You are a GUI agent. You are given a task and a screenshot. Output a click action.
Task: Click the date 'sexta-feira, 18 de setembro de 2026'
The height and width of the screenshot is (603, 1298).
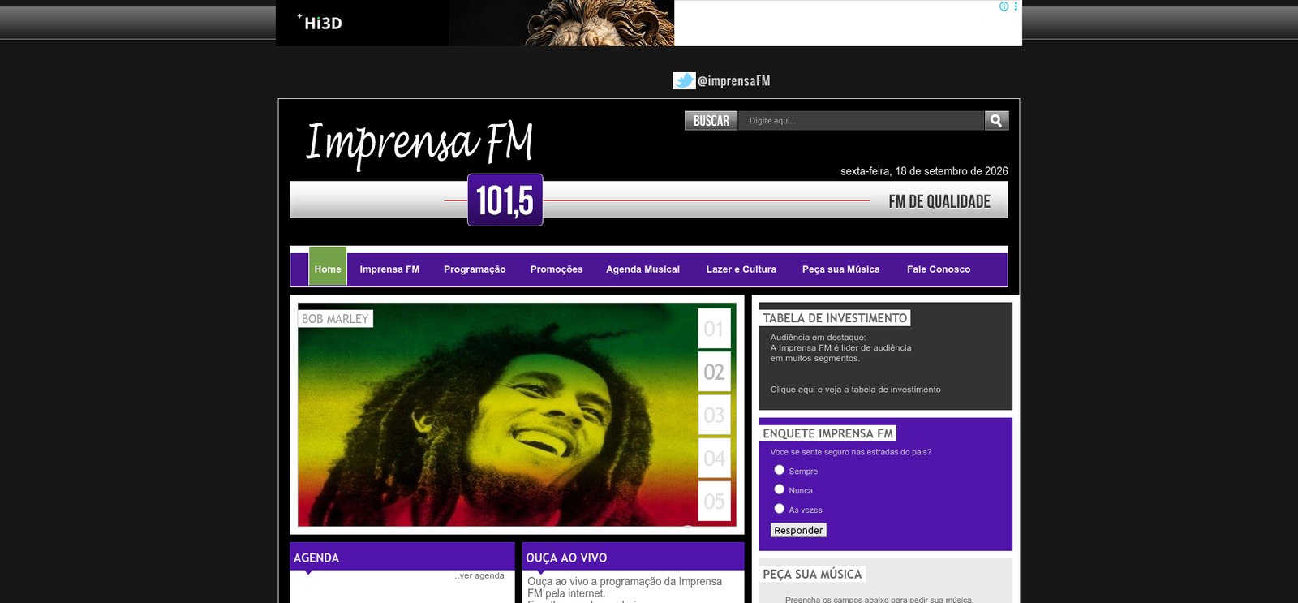(924, 171)
